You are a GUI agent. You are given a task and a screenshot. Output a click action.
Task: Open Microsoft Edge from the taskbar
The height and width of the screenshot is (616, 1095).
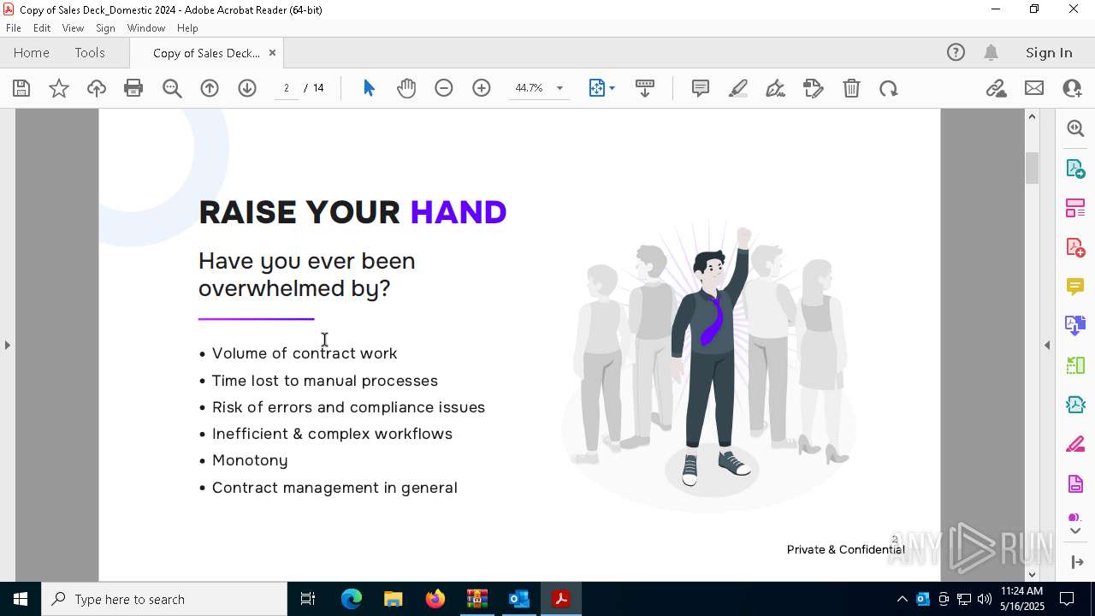352,599
